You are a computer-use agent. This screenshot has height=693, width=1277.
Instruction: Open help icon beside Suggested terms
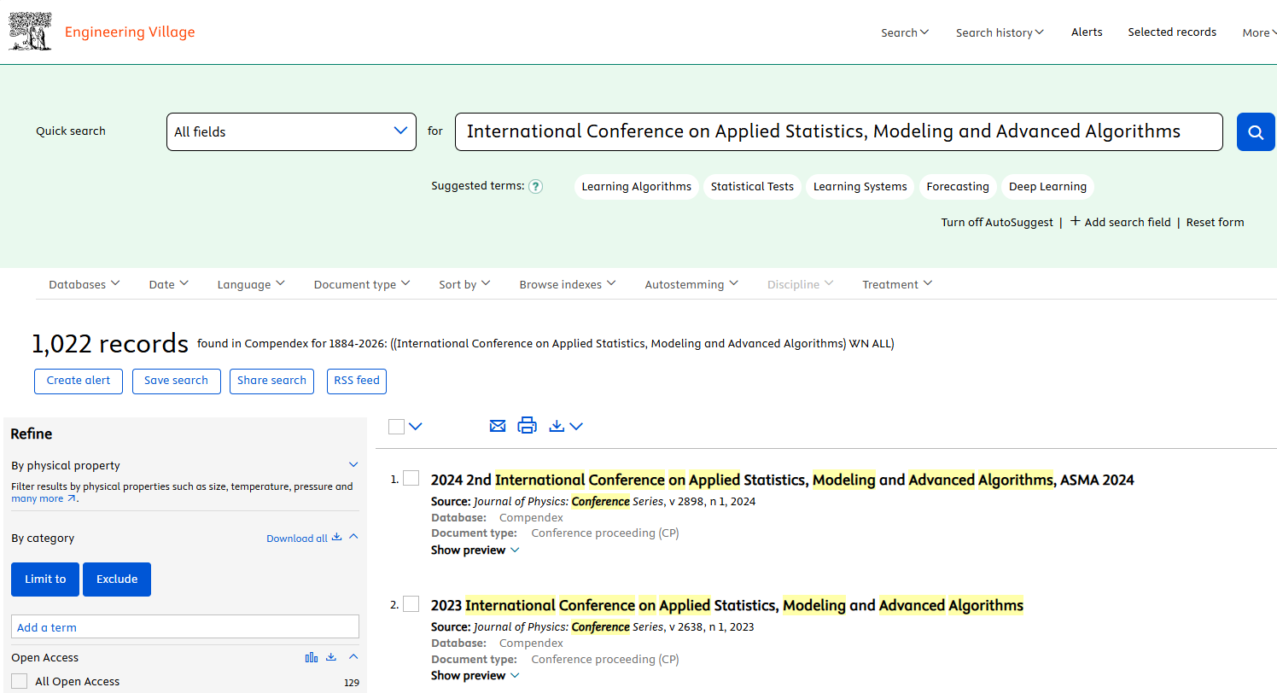click(535, 186)
